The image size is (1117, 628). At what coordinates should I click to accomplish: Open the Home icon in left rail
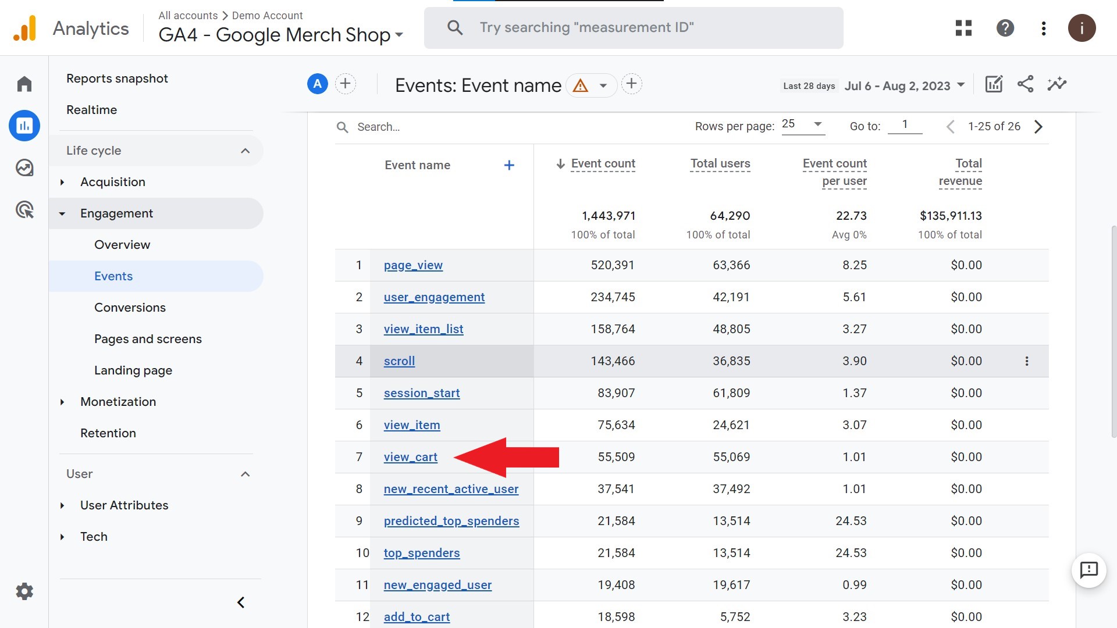pos(24,84)
